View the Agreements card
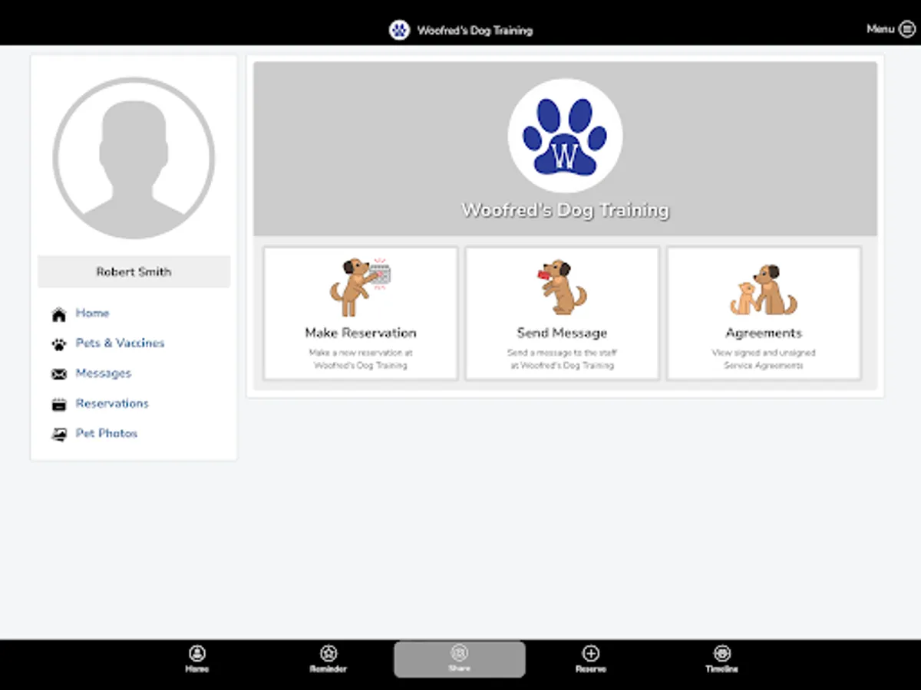The image size is (921, 690). coord(763,312)
